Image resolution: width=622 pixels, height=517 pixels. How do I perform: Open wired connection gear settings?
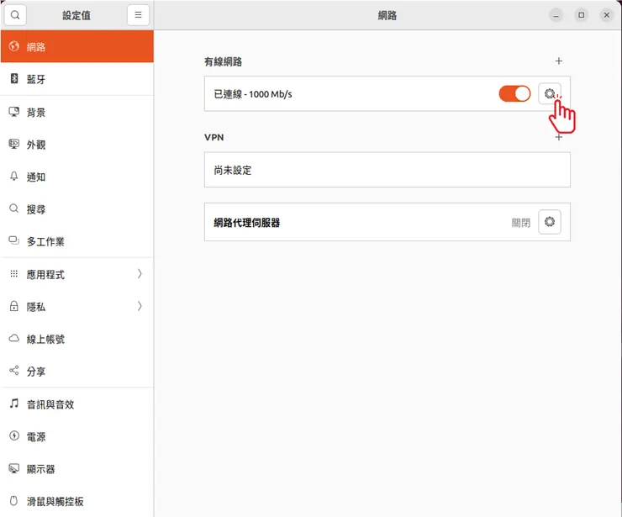point(550,93)
